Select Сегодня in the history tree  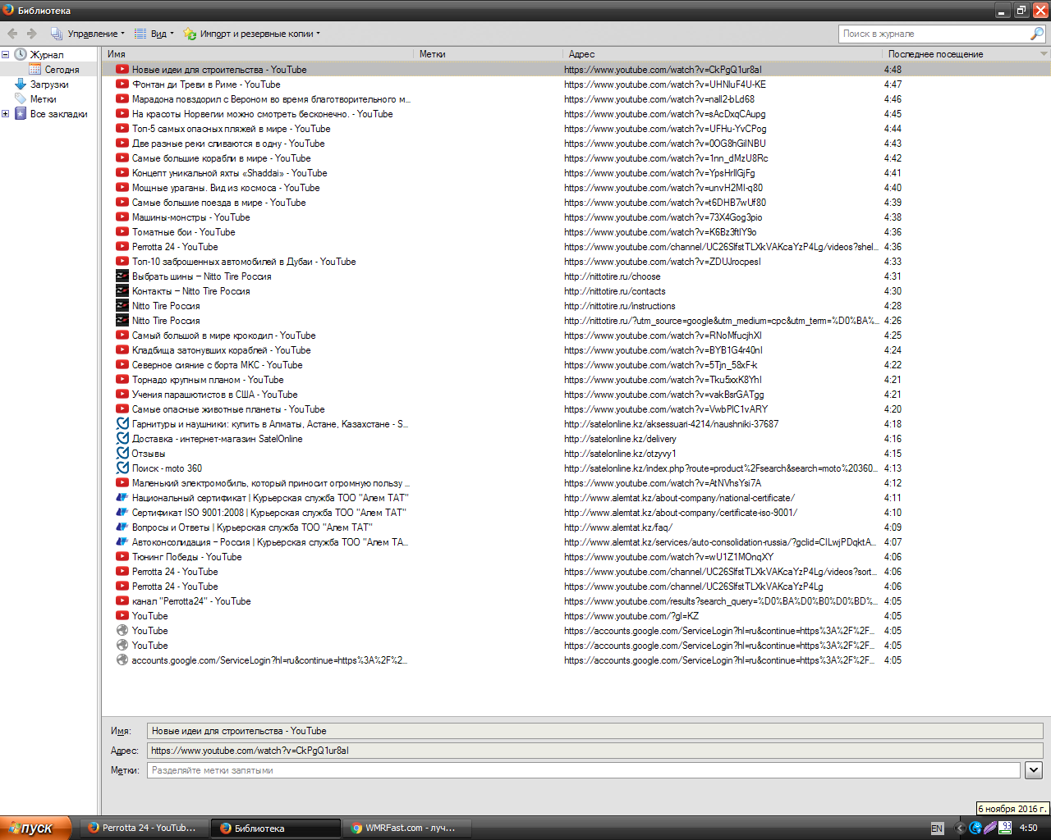tap(62, 69)
